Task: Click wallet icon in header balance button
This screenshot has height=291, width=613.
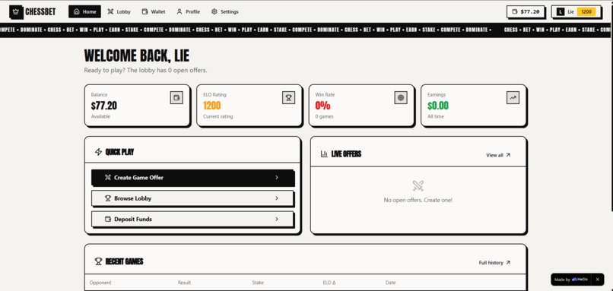Action: click(514, 11)
